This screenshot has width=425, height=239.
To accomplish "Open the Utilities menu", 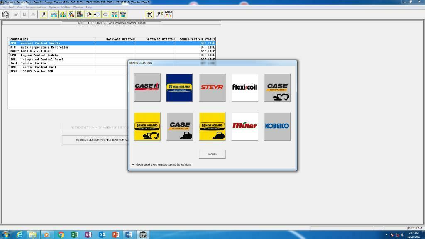I will click(66, 7).
